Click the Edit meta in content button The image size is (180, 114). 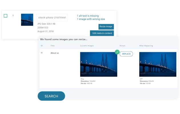coord(102,33)
